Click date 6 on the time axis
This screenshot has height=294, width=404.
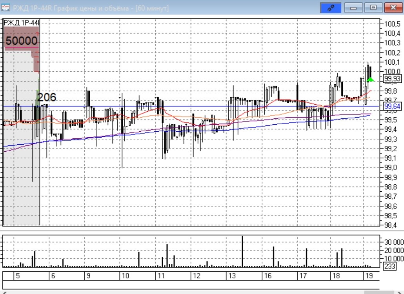coord(53,276)
